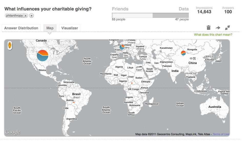242x141 pixels.
Task: Click the share arrow icon
Action: [x=218, y=28]
